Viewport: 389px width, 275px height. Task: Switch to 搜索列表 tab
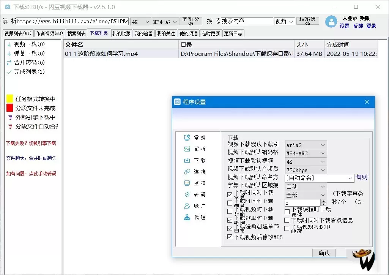(x=76, y=33)
